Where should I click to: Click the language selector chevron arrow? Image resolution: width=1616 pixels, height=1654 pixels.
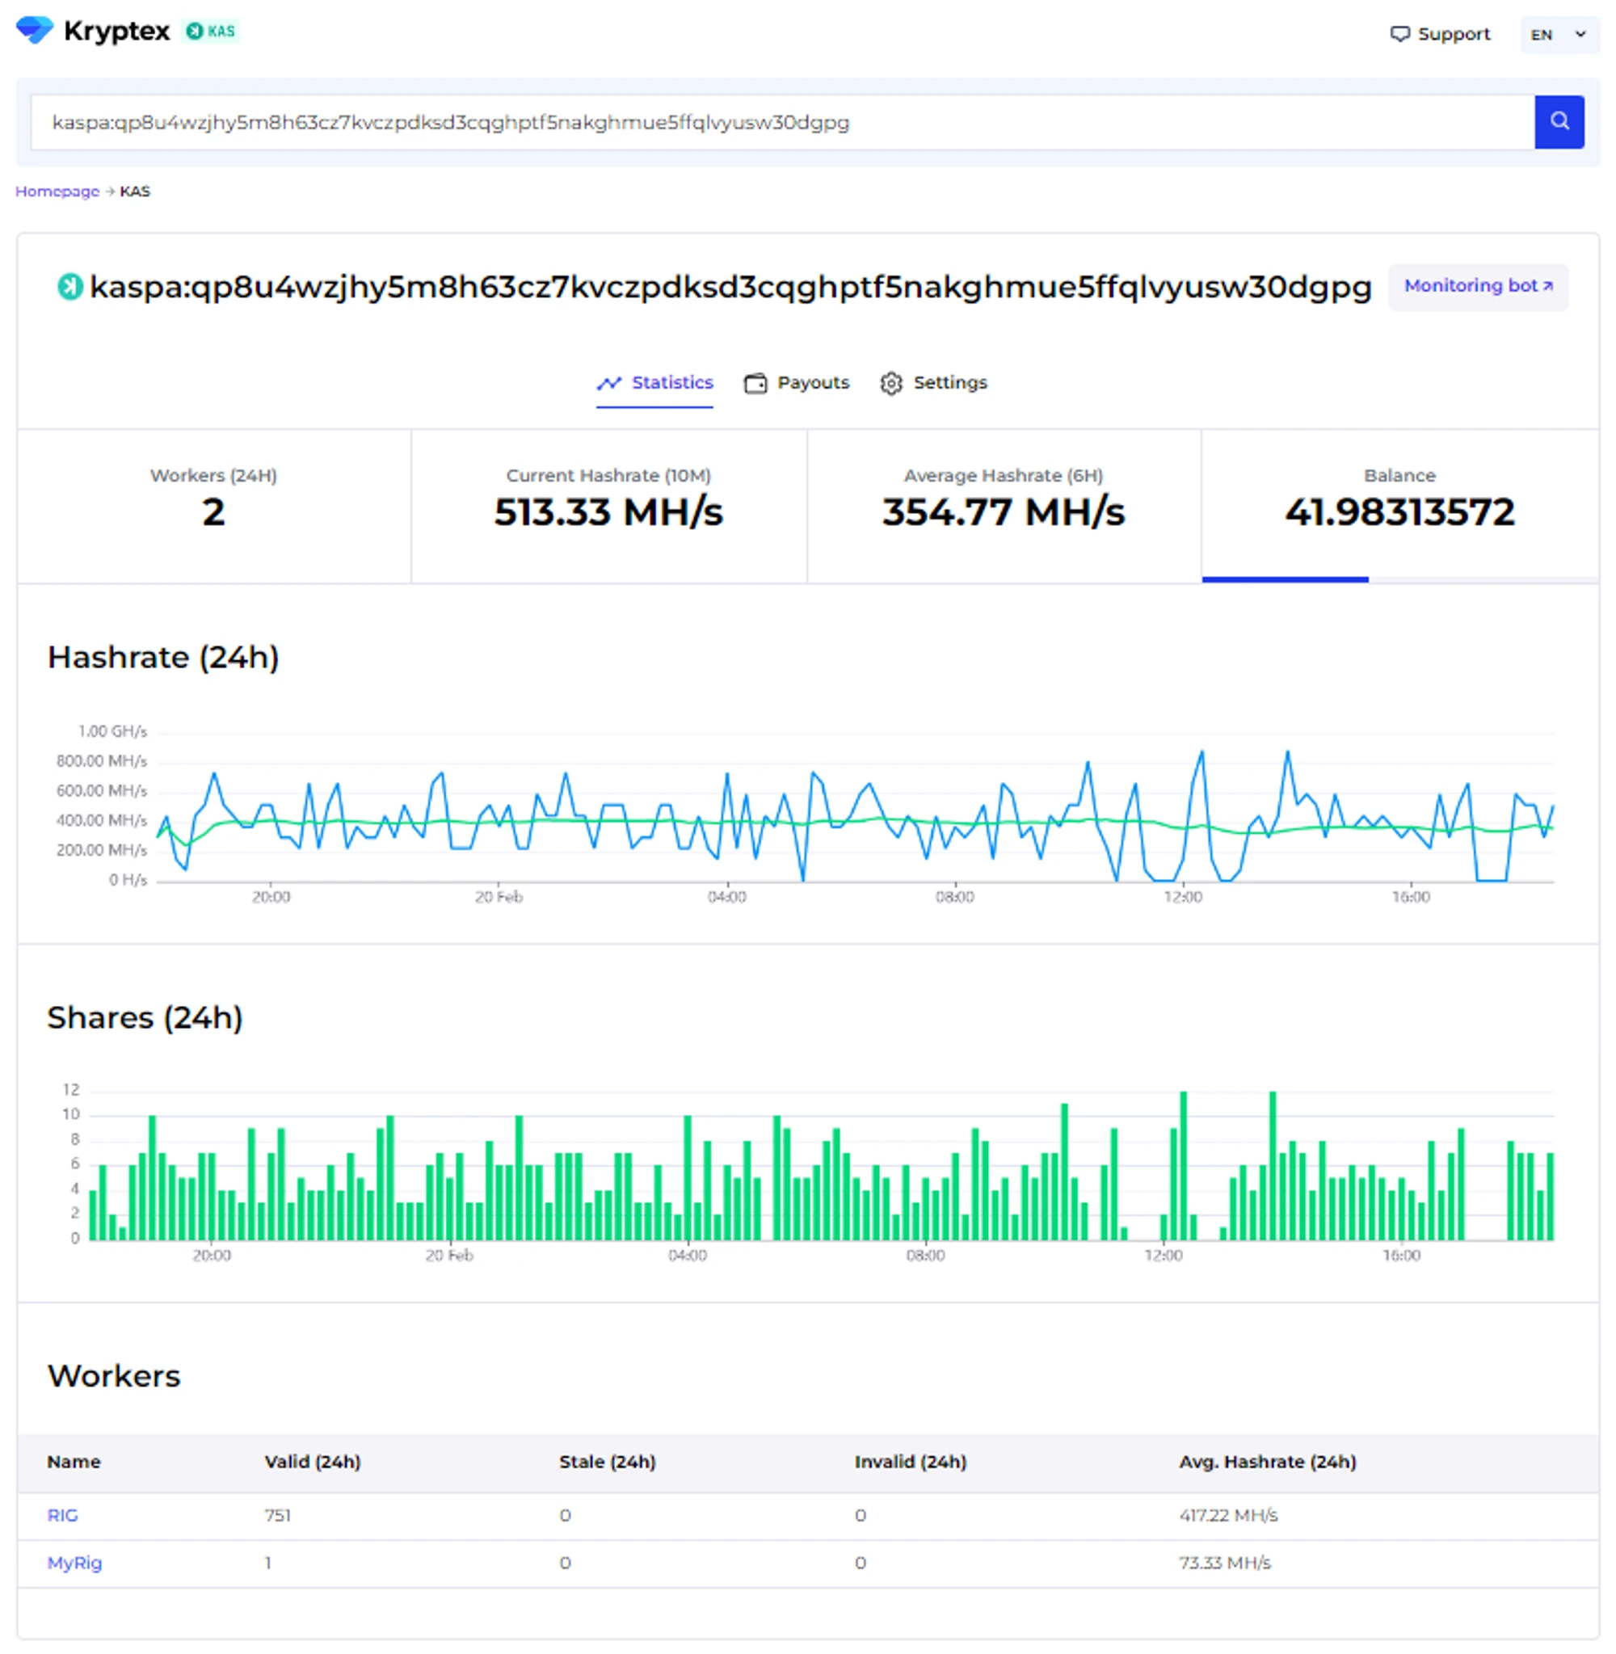(x=1580, y=34)
